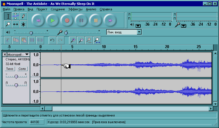219x128 pixels.
Task: Click the Стерео, 44100Hz track info
Action: click(18, 59)
